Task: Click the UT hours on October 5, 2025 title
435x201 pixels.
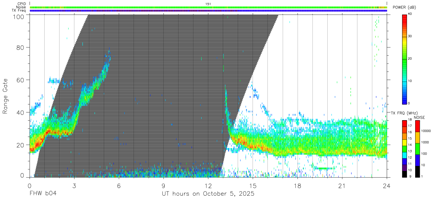Action: 208,194
